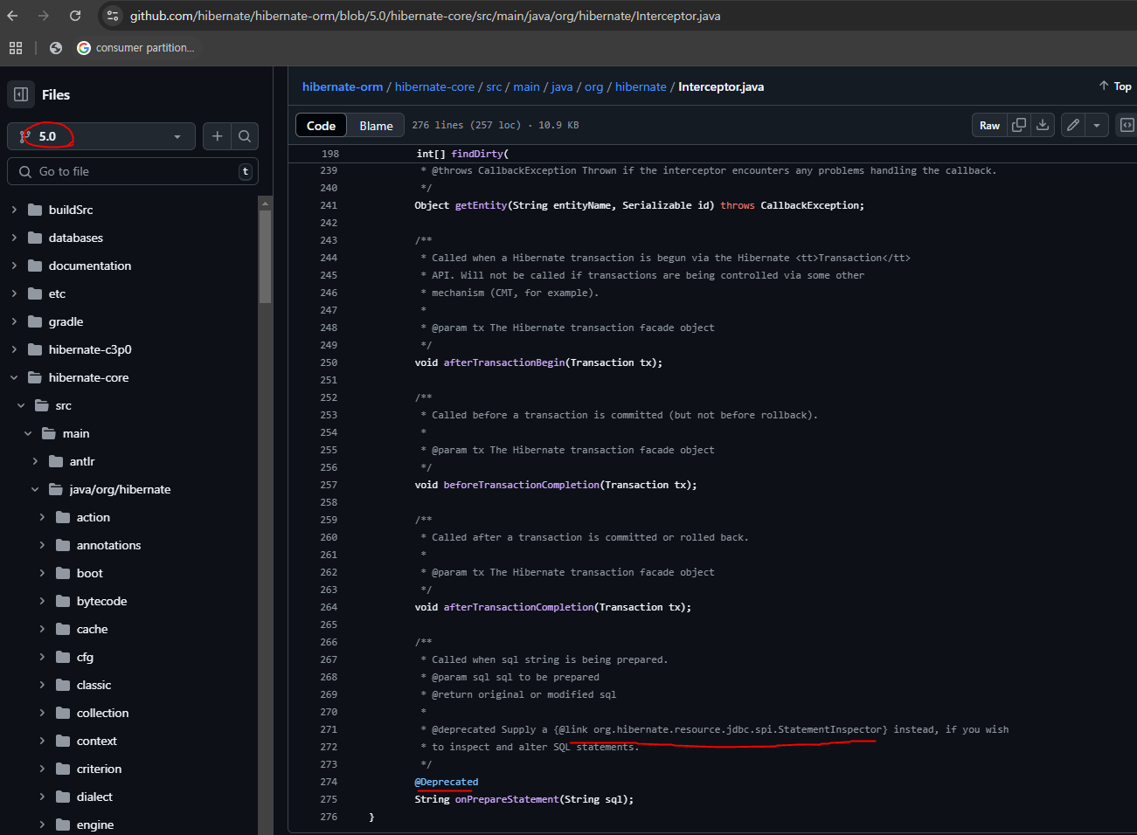Copy raw file contents

pos(1019,125)
